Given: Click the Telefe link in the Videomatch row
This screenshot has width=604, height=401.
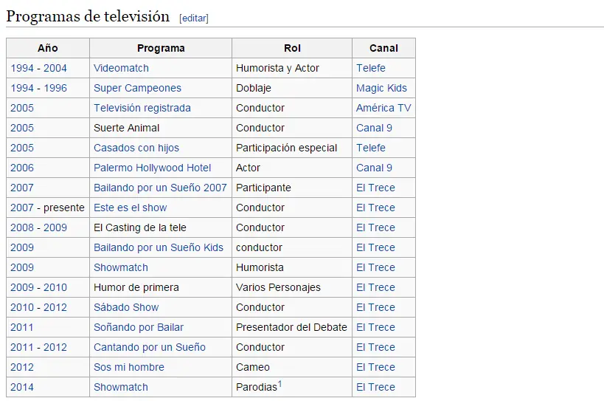Looking at the screenshot, I should click(370, 68).
